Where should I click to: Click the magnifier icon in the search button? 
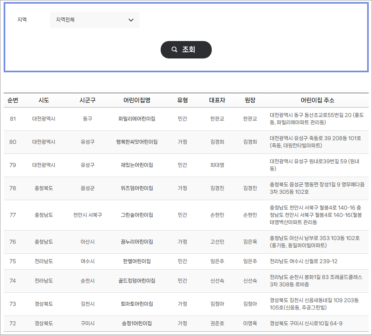point(174,49)
